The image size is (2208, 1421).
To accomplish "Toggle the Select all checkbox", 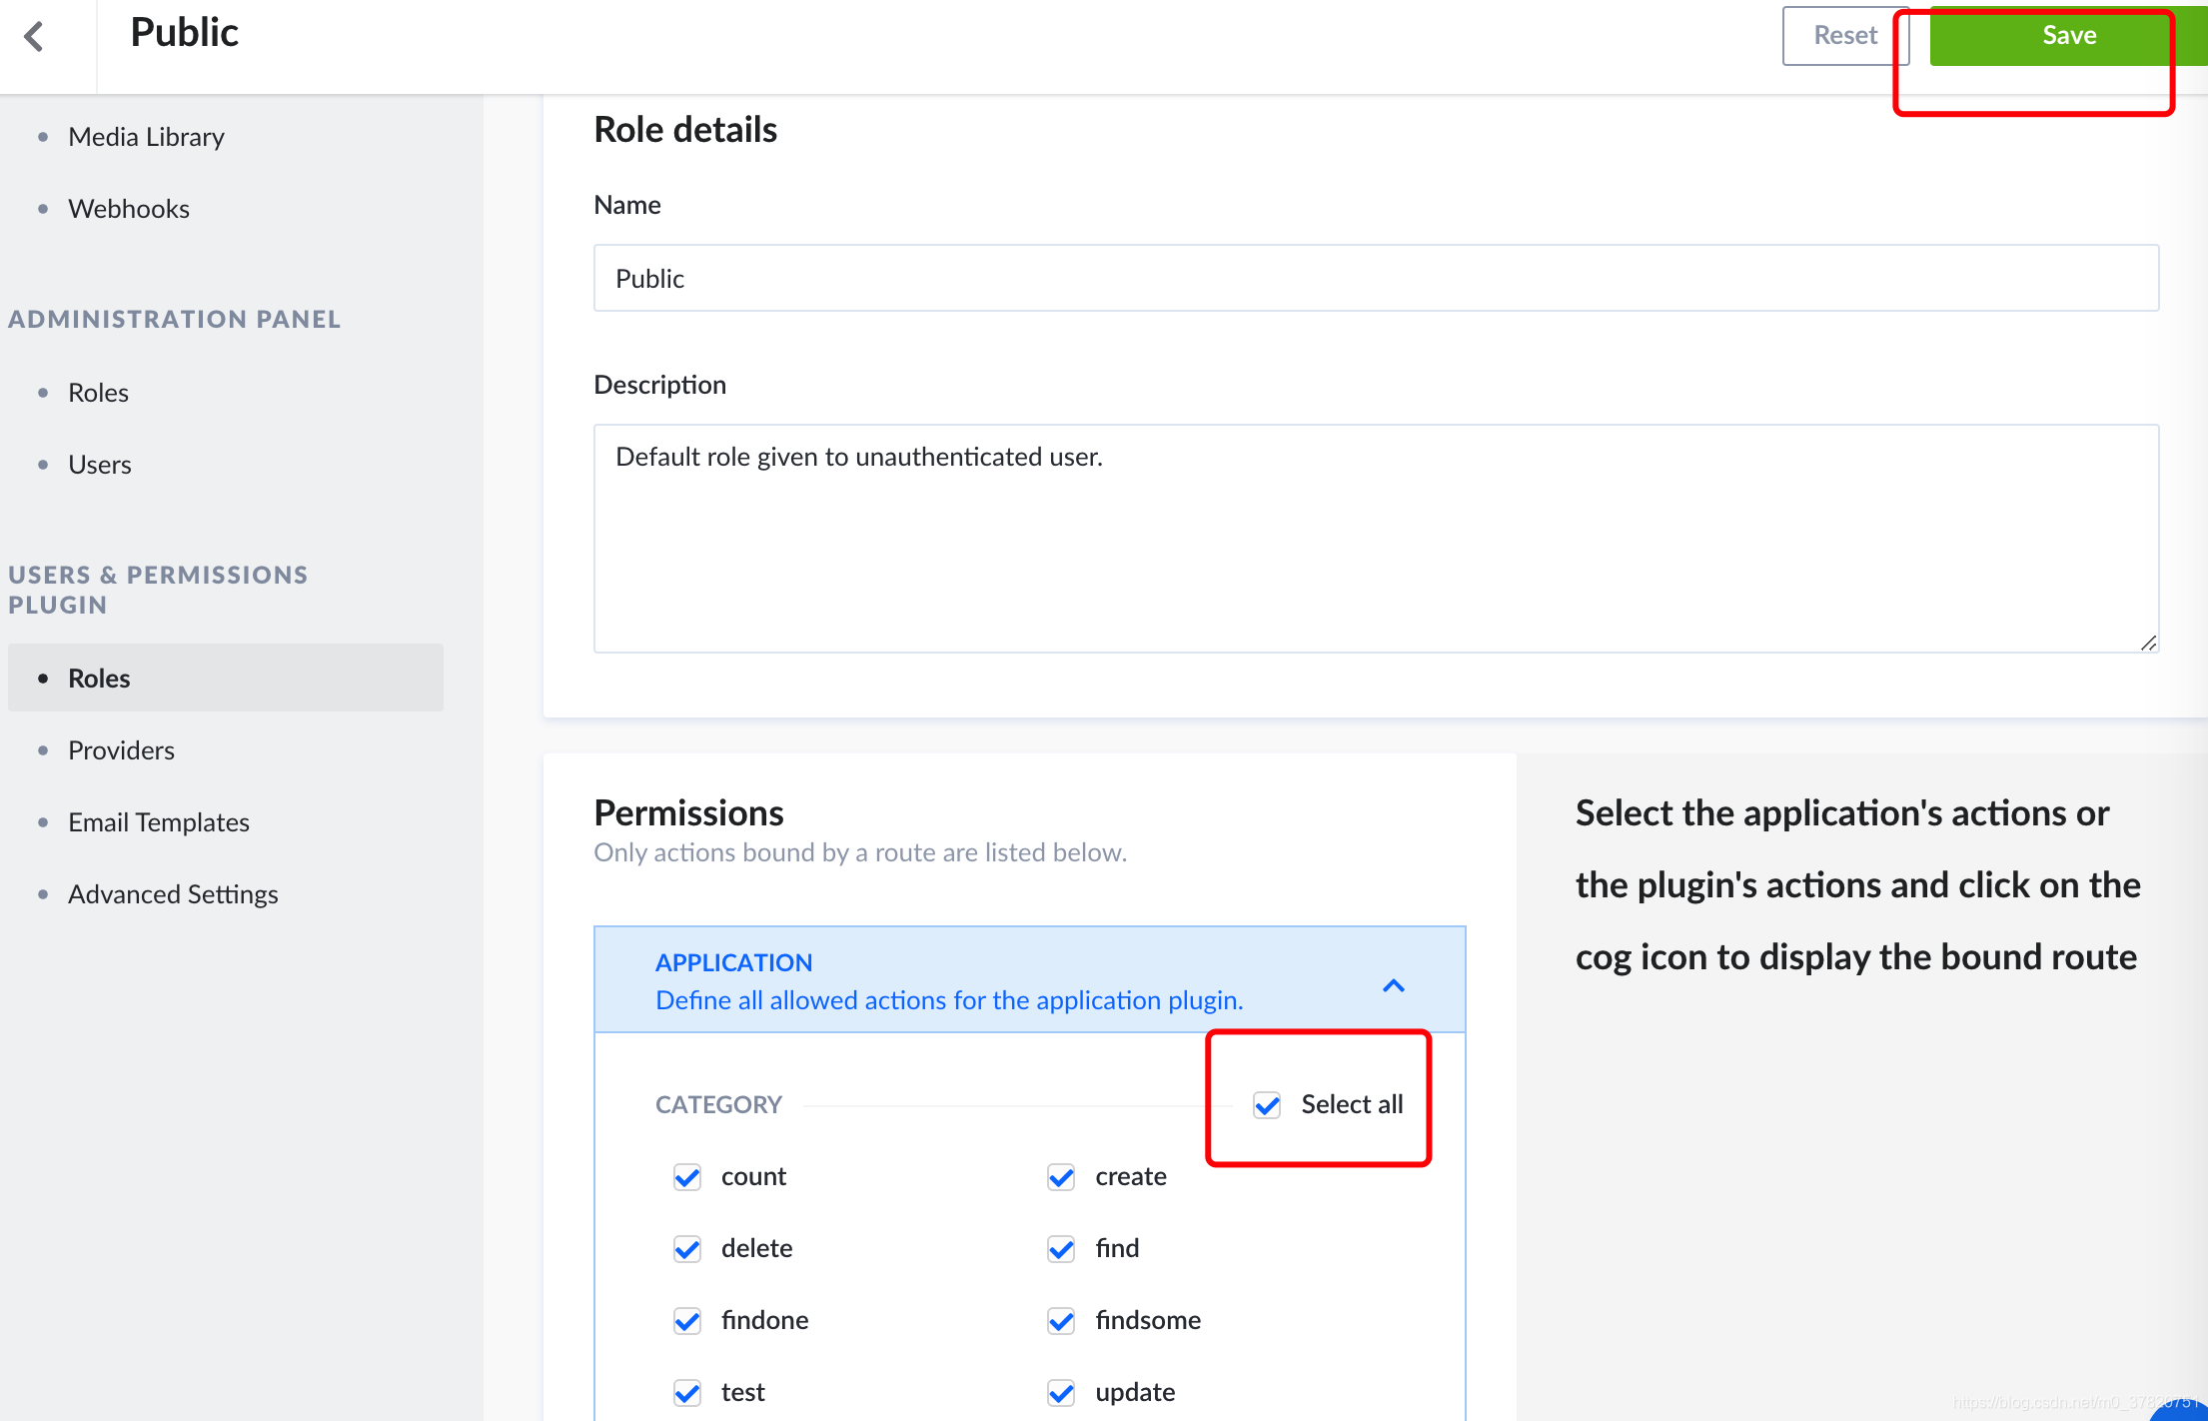I will [1267, 1104].
